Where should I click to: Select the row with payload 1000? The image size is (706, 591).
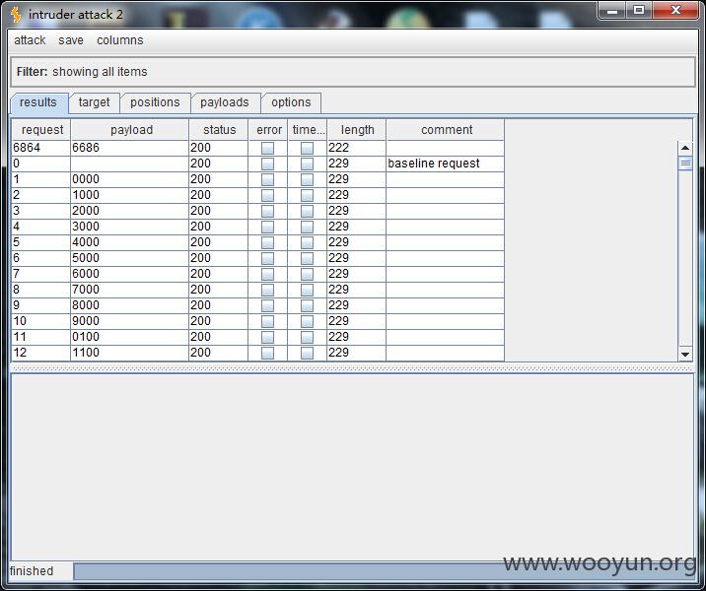pos(257,195)
